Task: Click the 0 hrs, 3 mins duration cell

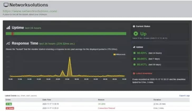Action: [159, 108]
